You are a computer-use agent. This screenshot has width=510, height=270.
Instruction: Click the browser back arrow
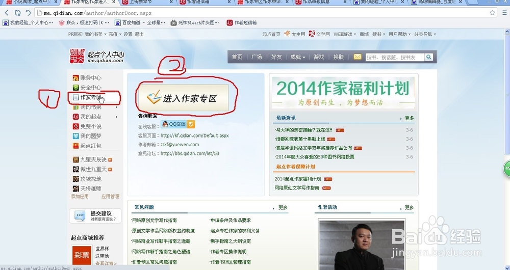point(7,13)
